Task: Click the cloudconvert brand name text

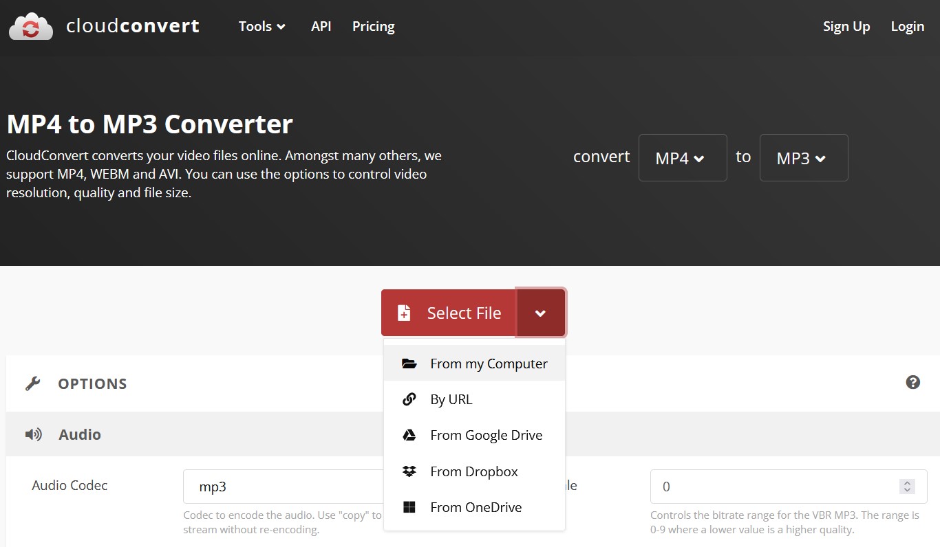Action: coord(133,26)
